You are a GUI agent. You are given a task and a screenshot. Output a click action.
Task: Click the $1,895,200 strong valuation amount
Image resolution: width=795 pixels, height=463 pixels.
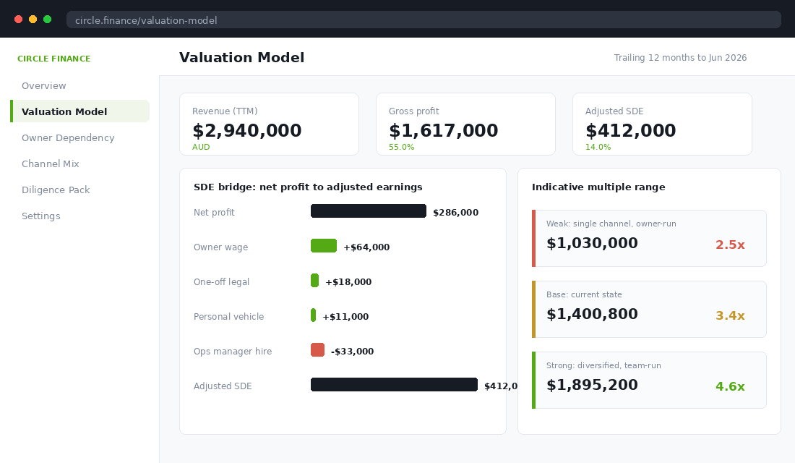tap(592, 386)
